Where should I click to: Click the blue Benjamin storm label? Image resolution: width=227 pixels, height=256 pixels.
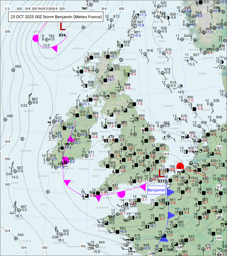point(156,190)
